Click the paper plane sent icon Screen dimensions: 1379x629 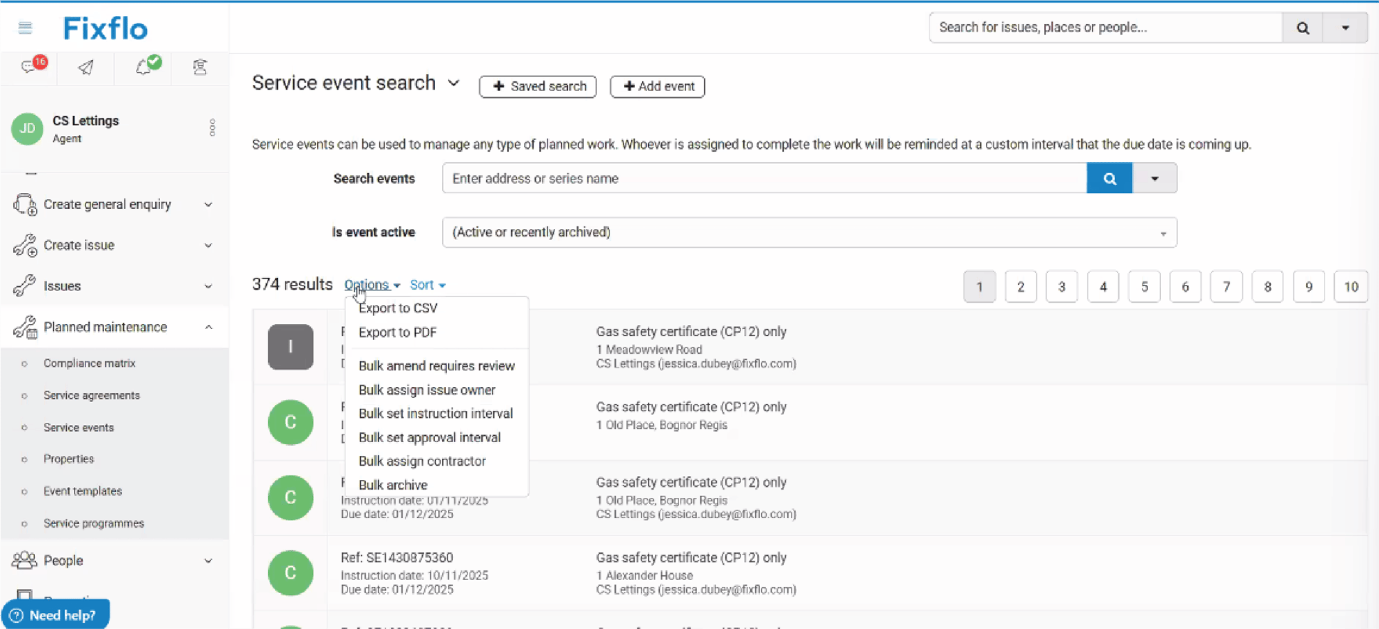85,67
